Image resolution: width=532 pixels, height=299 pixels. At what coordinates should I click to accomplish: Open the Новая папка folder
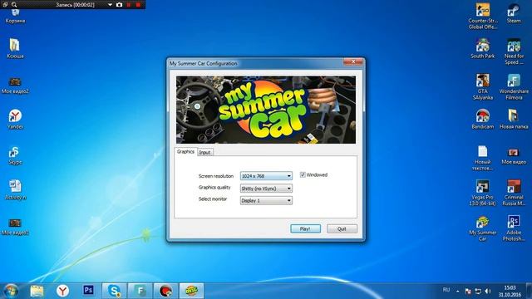514,120
